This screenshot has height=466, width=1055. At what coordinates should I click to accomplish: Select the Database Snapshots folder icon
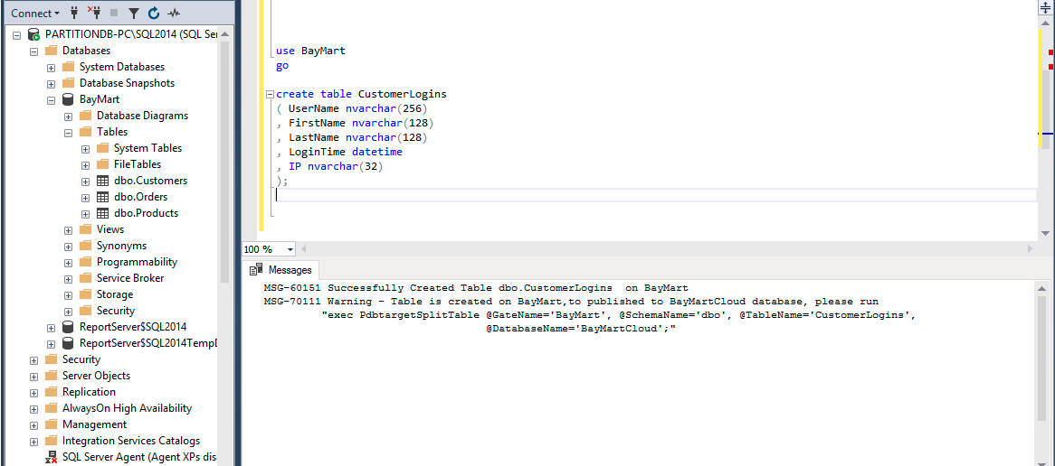pos(68,82)
